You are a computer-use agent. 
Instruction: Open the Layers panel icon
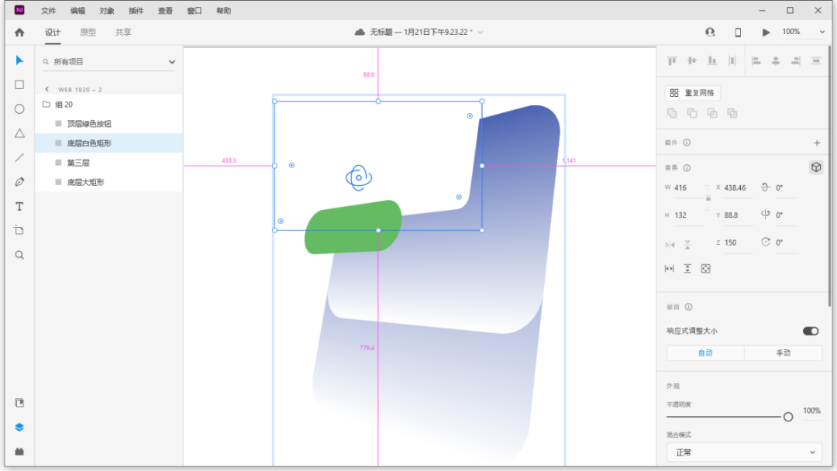[x=19, y=427]
